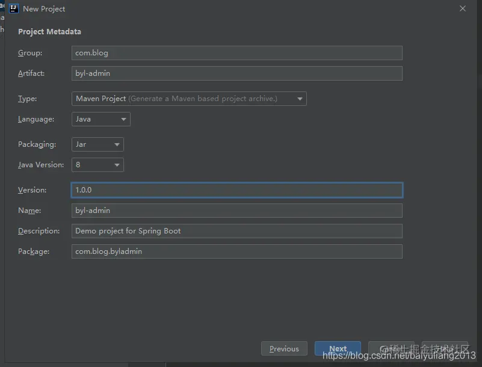Click the Group label
The width and height of the screenshot is (482, 367).
coord(30,53)
